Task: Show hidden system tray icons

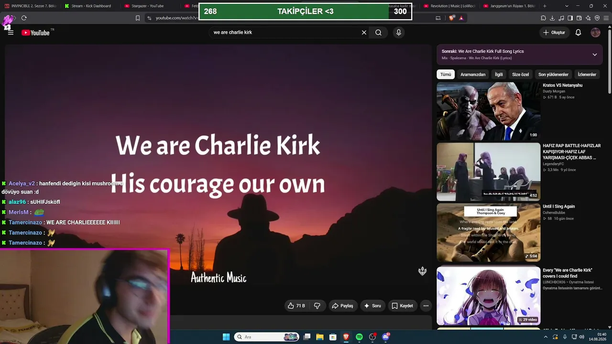Action: (546, 337)
